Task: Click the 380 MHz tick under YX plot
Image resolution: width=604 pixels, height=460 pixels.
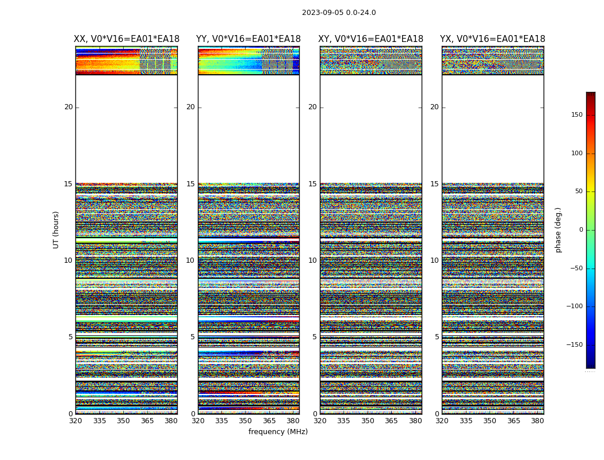Action: [x=537, y=421]
